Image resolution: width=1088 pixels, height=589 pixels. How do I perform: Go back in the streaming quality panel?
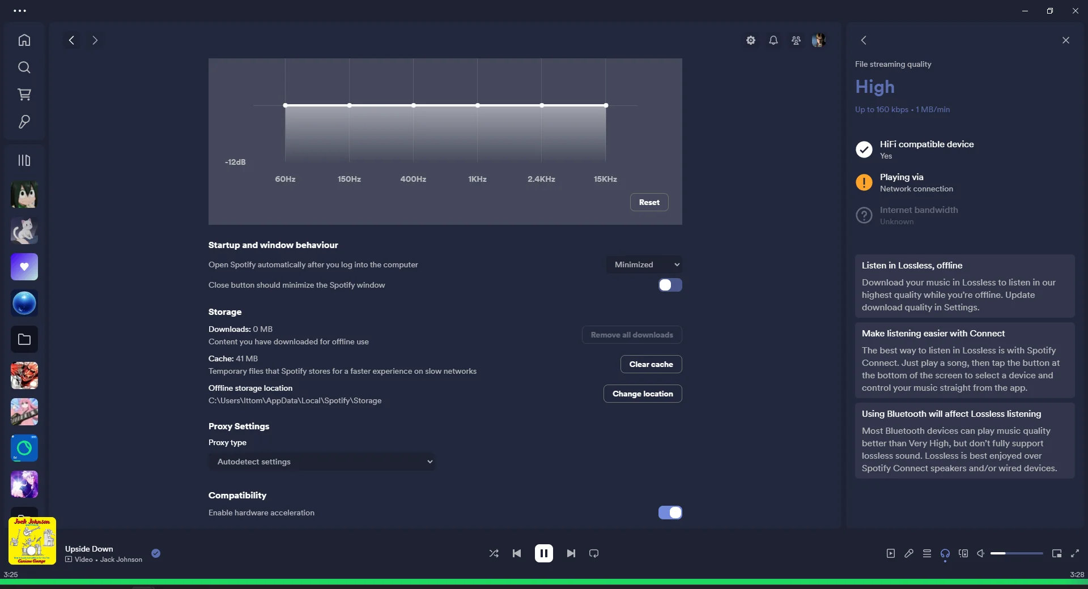864,40
